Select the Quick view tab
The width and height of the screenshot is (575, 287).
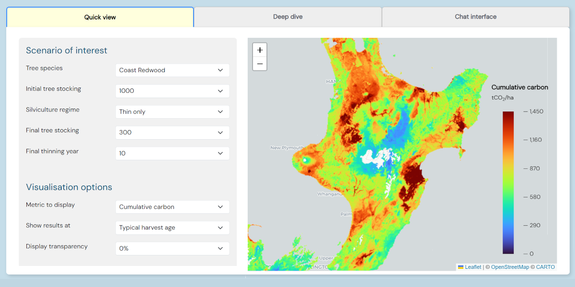click(100, 16)
